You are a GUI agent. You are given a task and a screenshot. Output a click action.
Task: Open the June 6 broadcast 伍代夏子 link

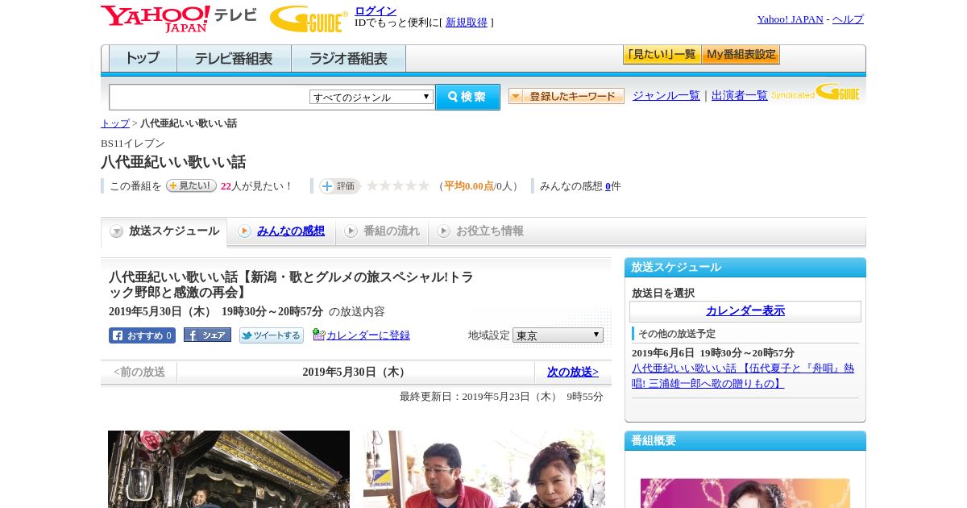(x=743, y=376)
